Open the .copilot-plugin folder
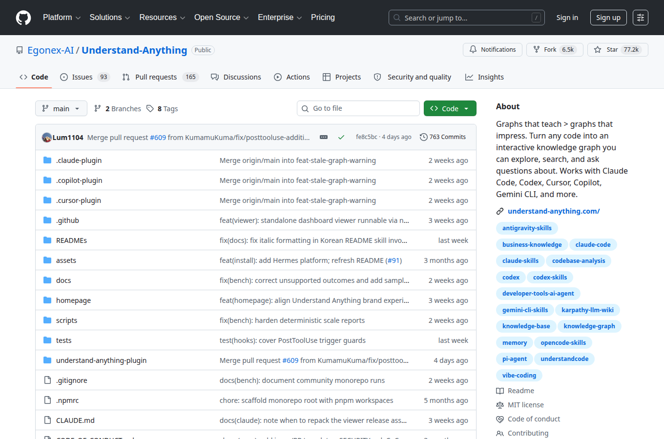This screenshot has height=439, width=664. [79, 180]
